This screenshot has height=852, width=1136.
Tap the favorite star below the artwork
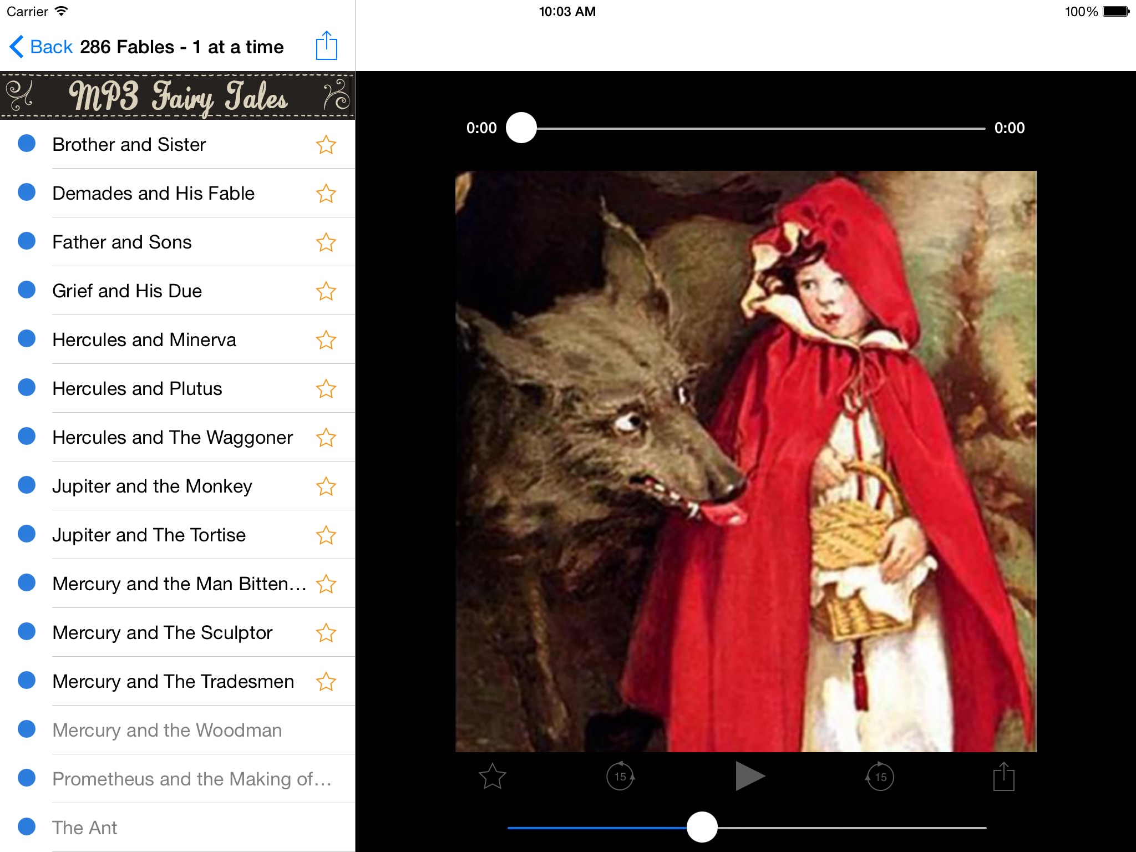click(x=492, y=776)
